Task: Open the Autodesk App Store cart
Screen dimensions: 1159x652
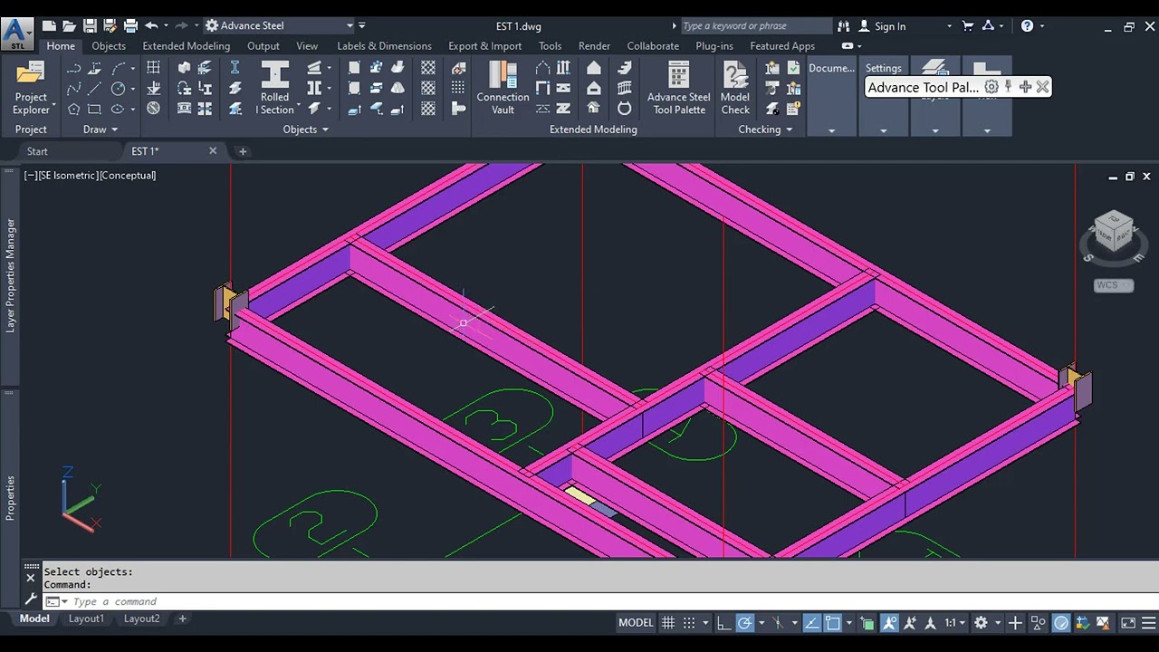Action: (967, 26)
